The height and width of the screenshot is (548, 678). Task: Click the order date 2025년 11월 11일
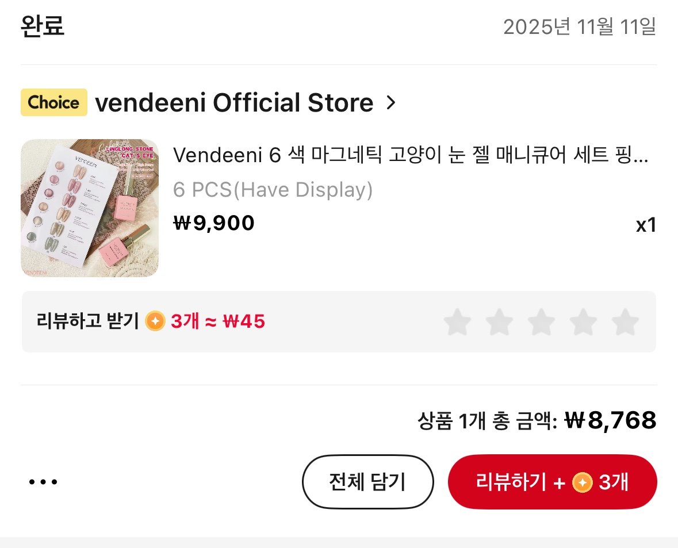point(580,27)
